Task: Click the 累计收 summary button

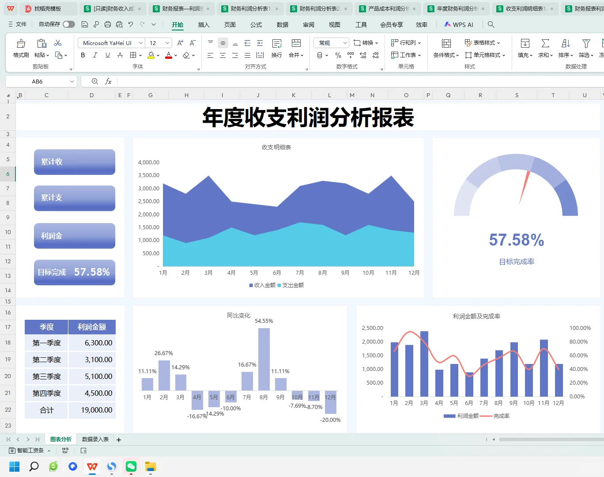Action: tap(75, 162)
